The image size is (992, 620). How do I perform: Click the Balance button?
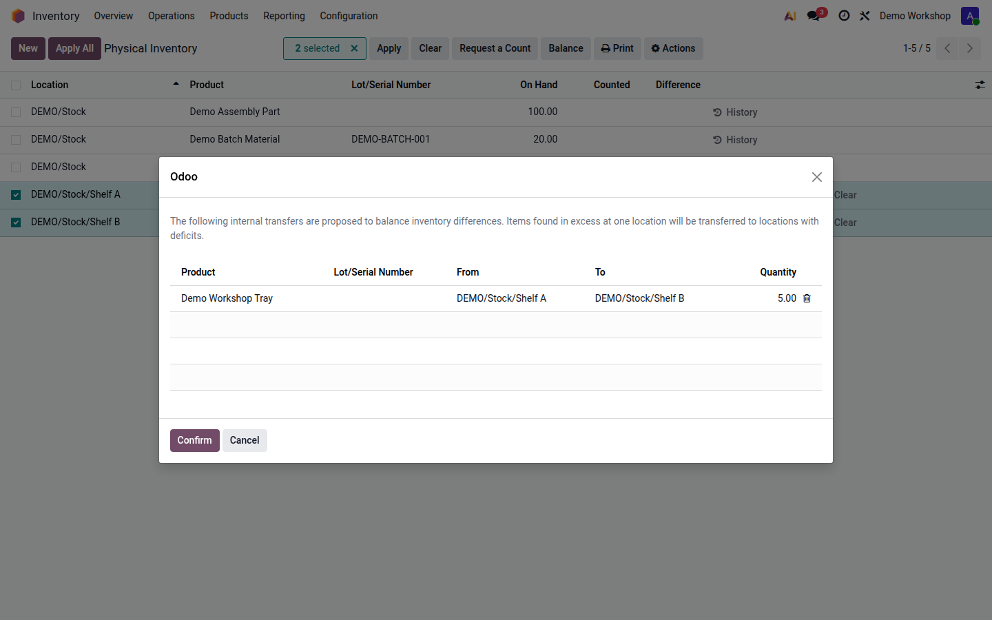[x=566, y=48]
